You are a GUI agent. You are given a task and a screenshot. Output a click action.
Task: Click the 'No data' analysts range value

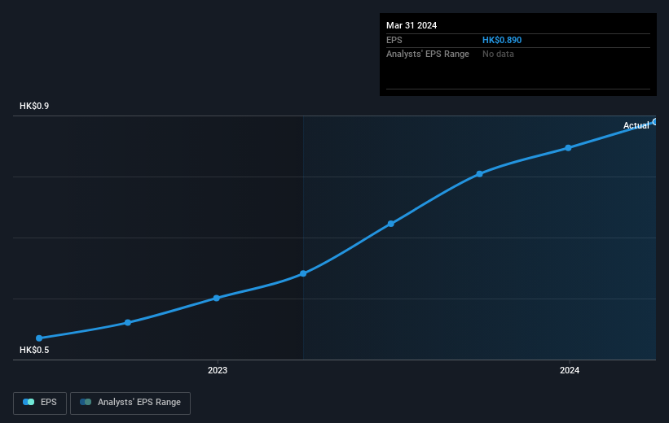[x=498, y=55]
